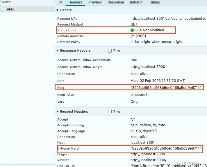207x167 pixels.
Task: Click the Remote Address label
Action: point(70,36)
